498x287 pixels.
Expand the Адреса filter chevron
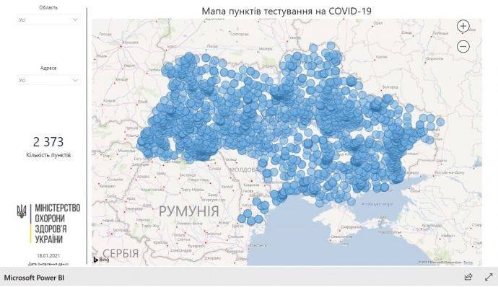click(75, 80)
